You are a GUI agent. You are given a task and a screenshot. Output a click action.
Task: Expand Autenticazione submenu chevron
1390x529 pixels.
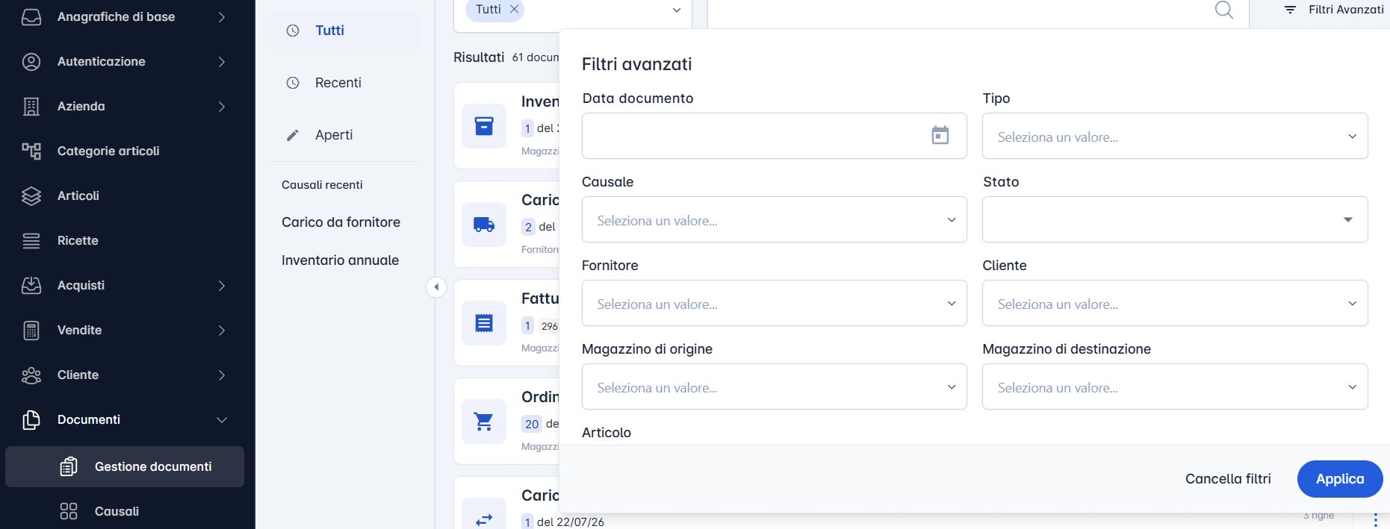[222, 61]
